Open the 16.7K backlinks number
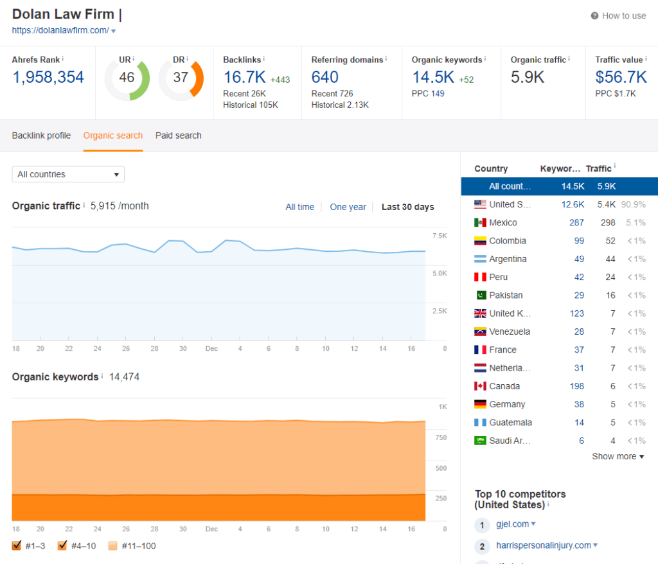The height and width of the screenshot is (564, 658). [244, 77]
